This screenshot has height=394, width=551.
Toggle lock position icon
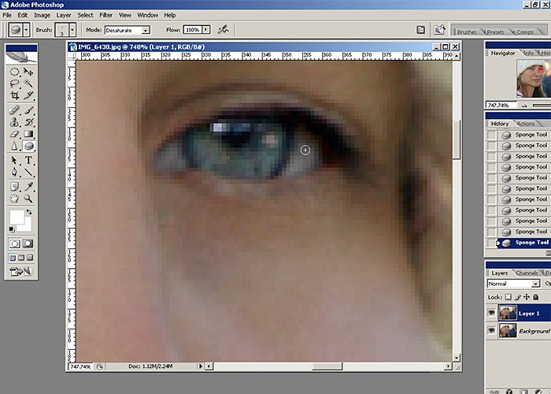527,297
